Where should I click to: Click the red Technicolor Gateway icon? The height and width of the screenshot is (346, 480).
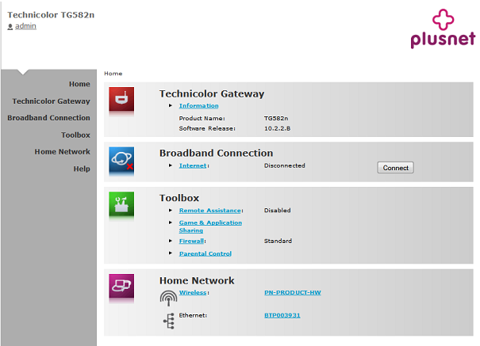pos(121,100)
